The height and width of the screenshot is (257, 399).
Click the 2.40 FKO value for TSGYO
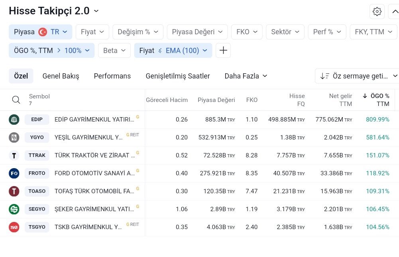click(x=252, y=227)
